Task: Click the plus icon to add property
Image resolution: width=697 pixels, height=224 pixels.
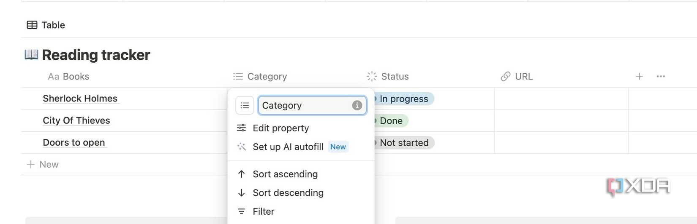Action: click(639, 76)
